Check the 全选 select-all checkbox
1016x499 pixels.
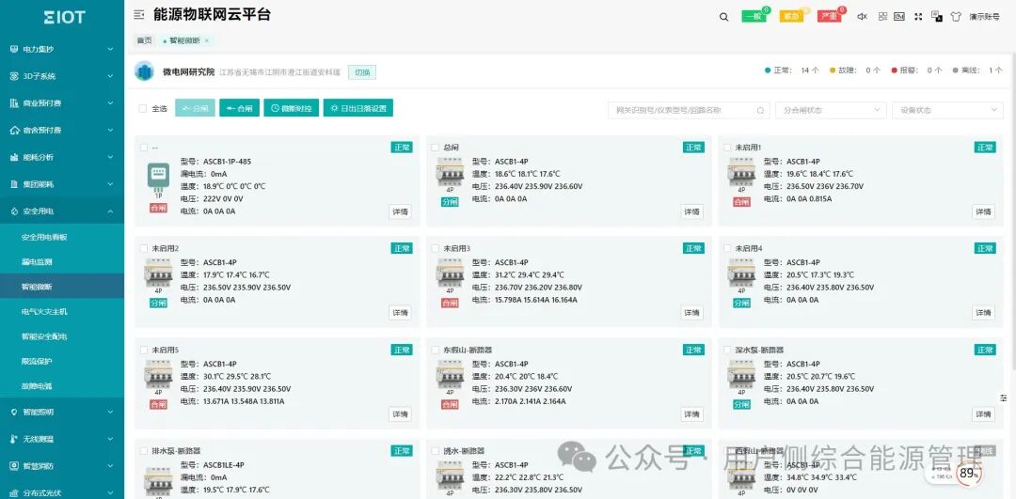pyautogui.click(x=143, y=109)
